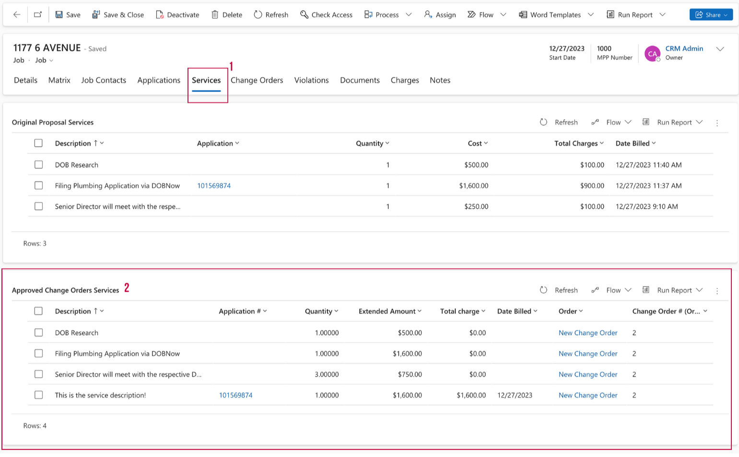Click the back arrow icon

click(x=17, y=14)
